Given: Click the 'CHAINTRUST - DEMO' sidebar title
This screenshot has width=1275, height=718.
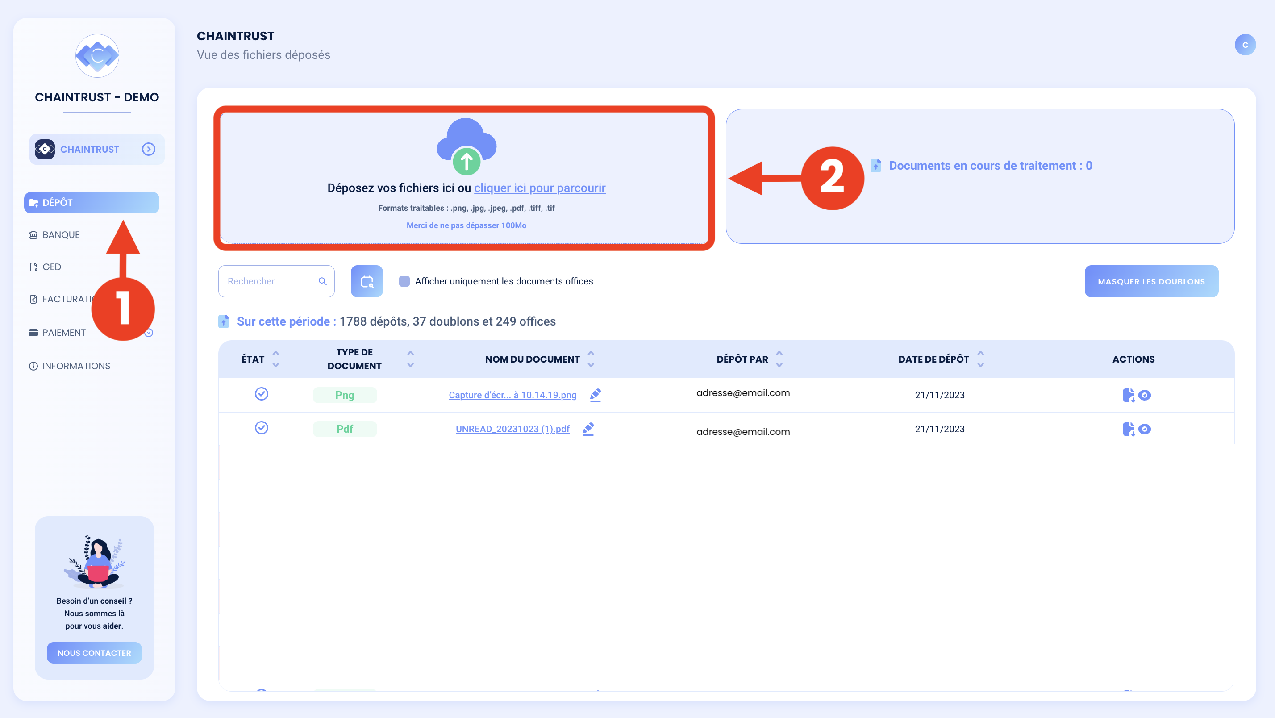Looking at the screenshot, I should click(97, 97).
